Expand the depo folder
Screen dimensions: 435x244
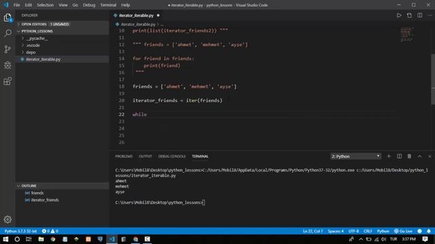click(31, 52)
